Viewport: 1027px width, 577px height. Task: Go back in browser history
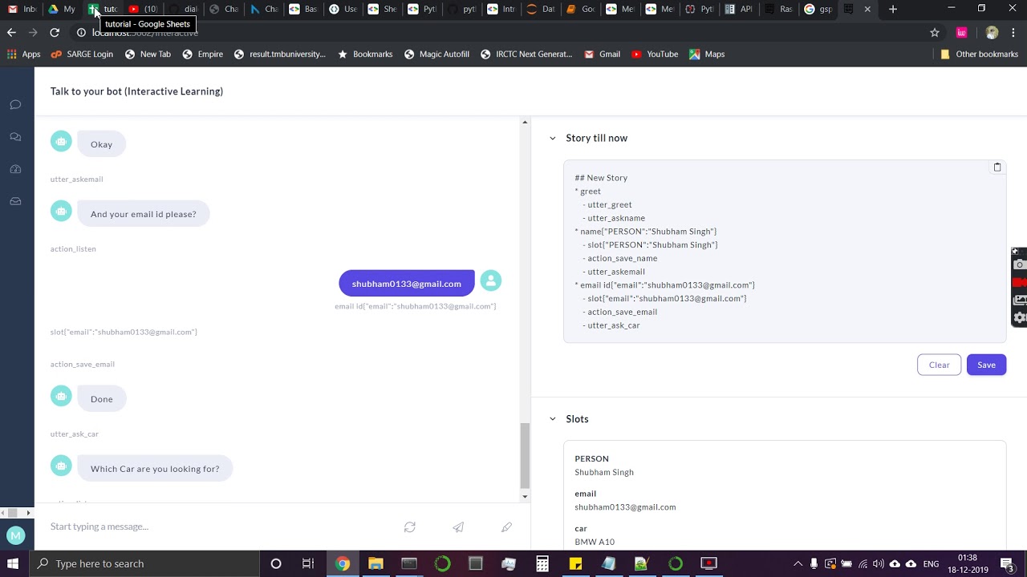point(11,32)
